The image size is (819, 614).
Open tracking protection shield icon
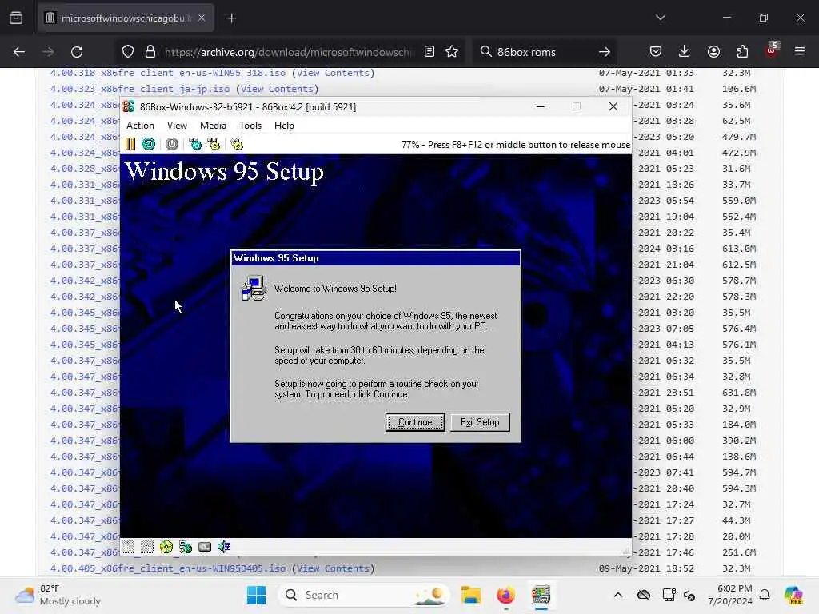pyautogui.click(x=128, y=52)
